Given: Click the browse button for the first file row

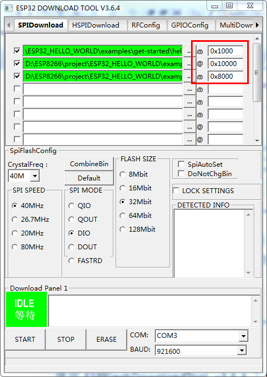Looking at the screenshot, I should [189, 51].
